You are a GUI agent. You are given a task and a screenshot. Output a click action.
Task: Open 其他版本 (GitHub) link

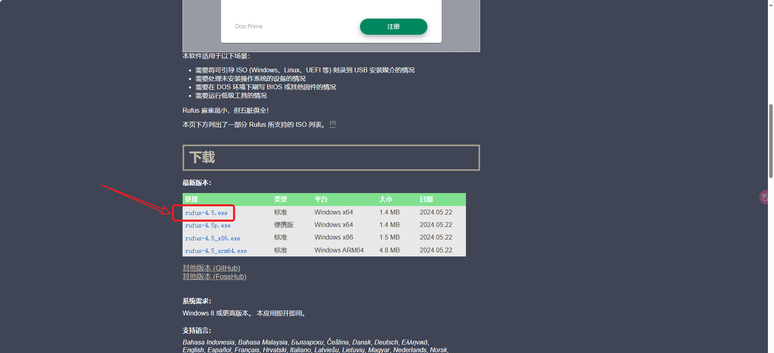pyautogui.click(x=211, y=268)
